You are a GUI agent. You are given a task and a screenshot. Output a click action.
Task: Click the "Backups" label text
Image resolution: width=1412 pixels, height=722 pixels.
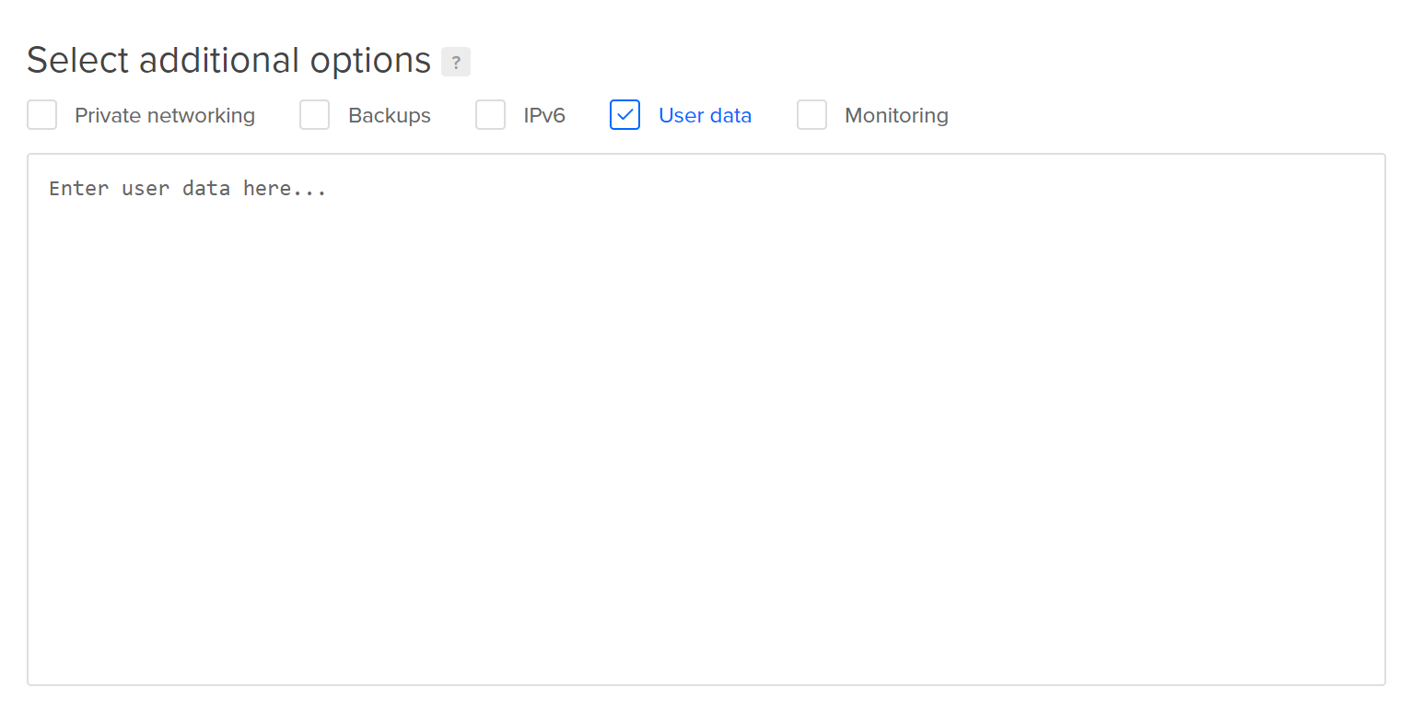(390, 116)
